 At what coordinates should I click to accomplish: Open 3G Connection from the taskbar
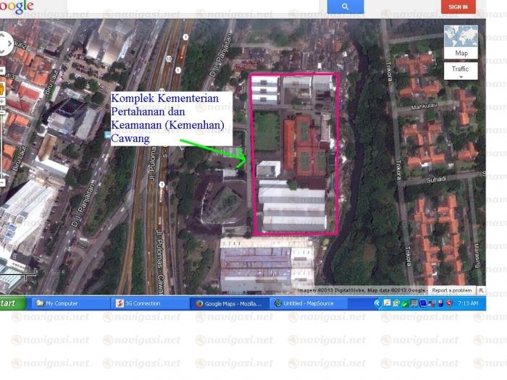150,303
